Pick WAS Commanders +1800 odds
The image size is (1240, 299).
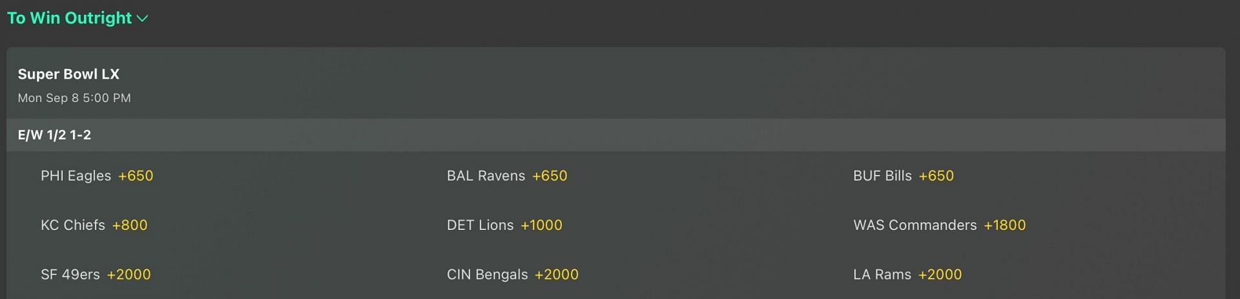click(1004, 225)
